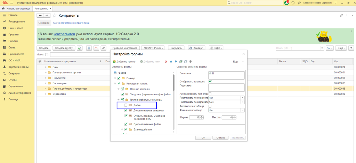Click the Заголовок text field
This screenshot has height=163, width=356.
tap(226, 75)
